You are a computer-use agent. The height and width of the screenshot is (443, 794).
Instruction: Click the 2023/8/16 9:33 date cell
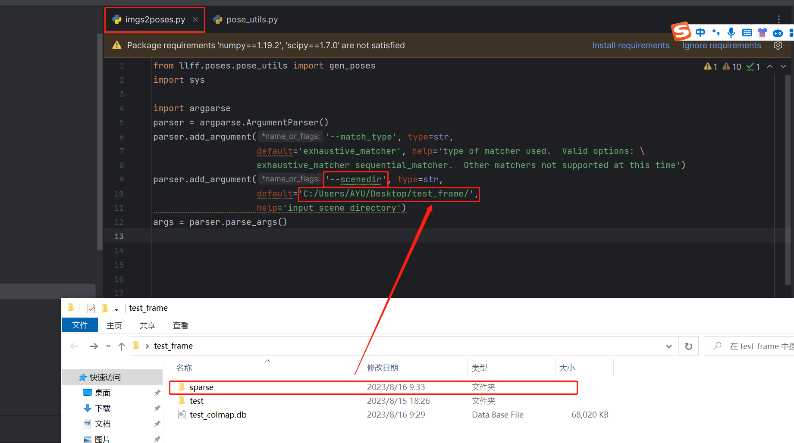point(396,387)
